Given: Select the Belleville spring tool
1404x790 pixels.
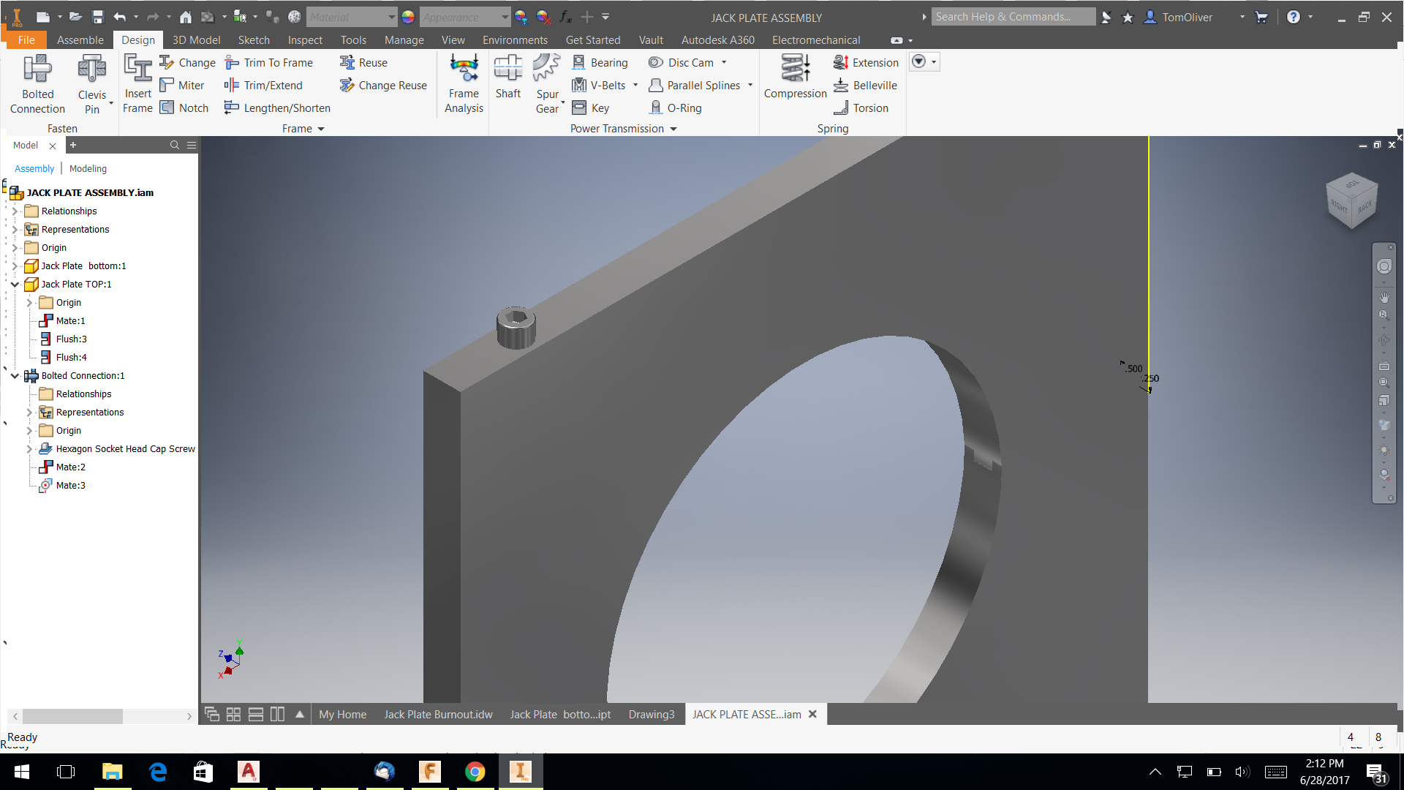Looking at the screenshot, I should (x=865, y=86).
